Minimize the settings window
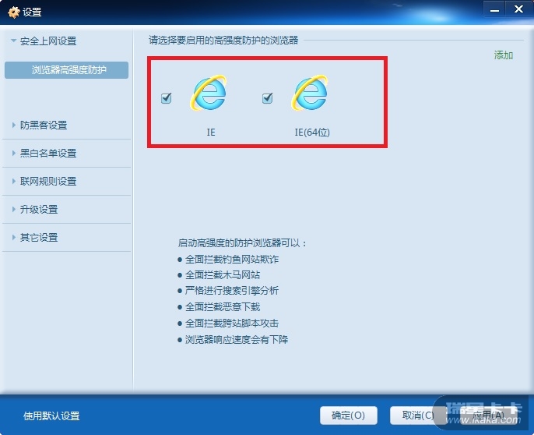Screen dimensions: 534x435 [x=494, y=10]
